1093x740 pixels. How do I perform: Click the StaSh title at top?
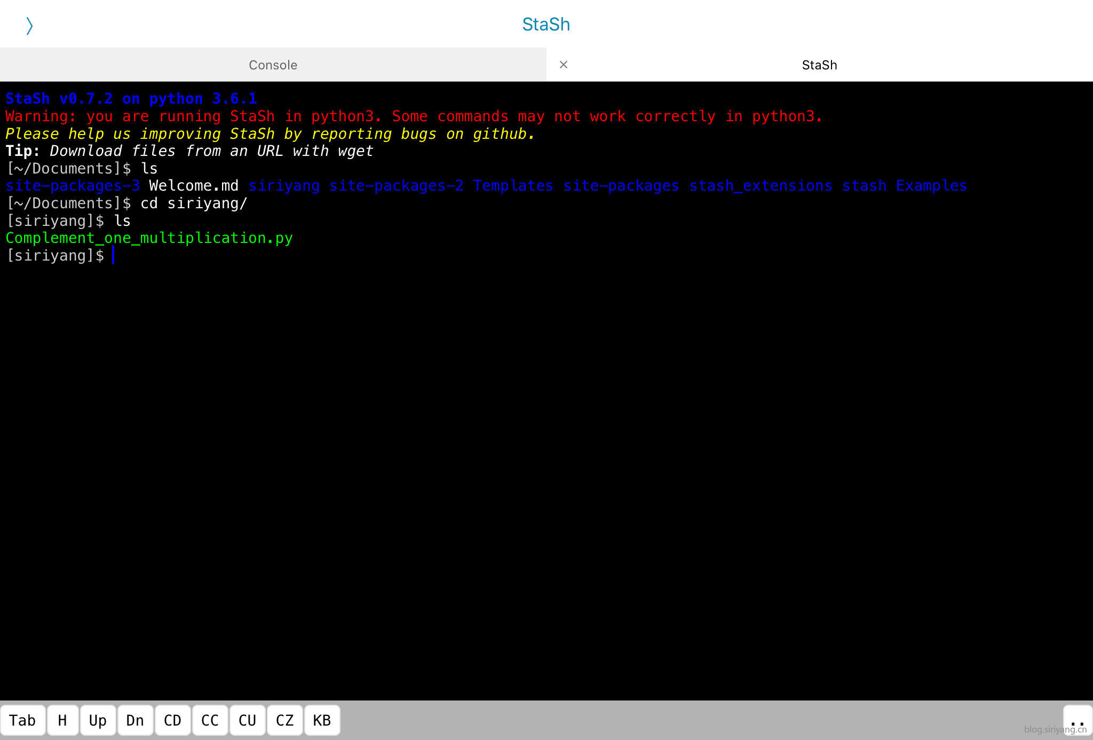coord(545,25)
